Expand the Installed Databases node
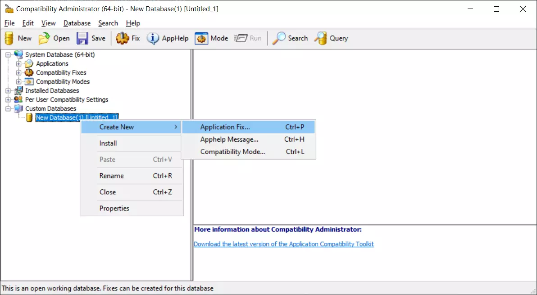The image size is (537, 295). tap(8, 91)
